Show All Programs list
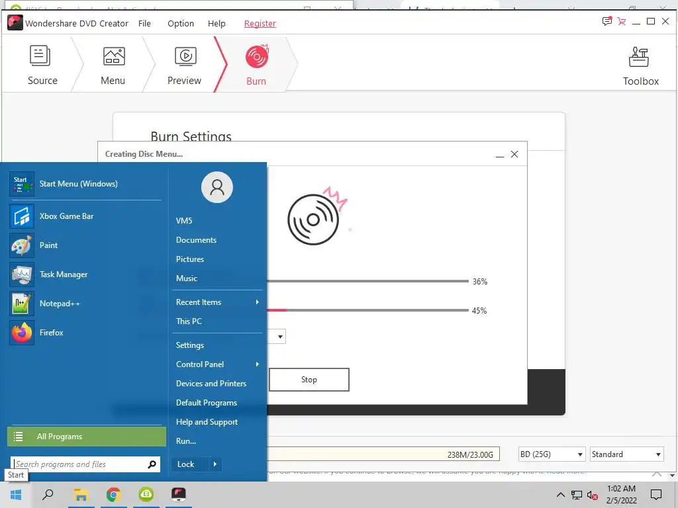678x508 pixels. (x=87, y=437)
